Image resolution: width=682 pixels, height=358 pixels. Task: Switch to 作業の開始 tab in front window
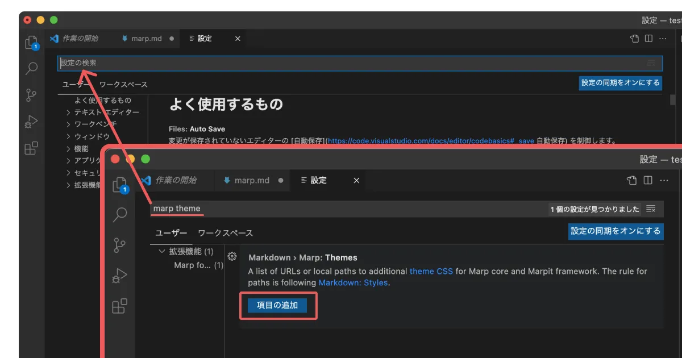click(175, 180)
